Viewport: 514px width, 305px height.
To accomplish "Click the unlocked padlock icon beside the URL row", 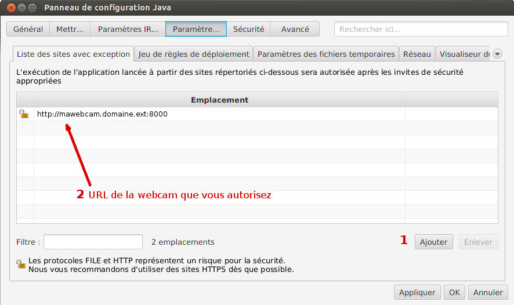I will pos(24,114).
